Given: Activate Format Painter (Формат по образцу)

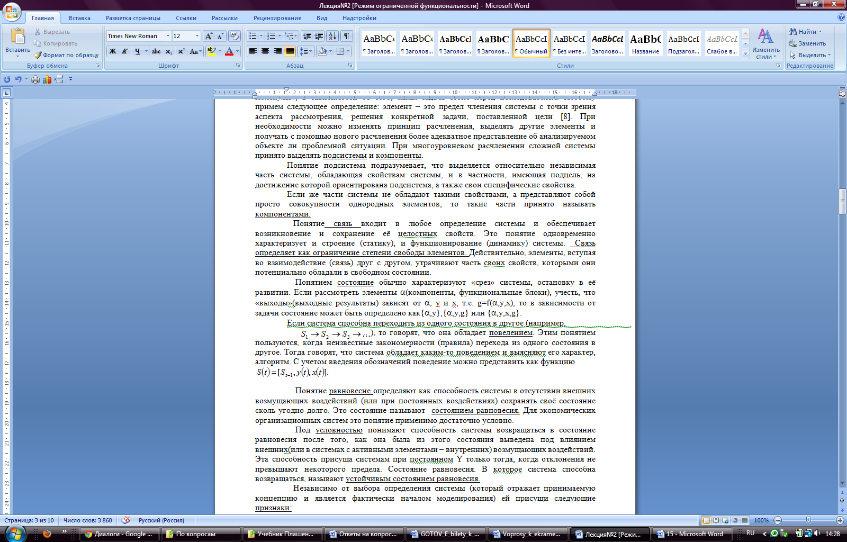Looking at the screenshot, I should [x=66, y=55].
